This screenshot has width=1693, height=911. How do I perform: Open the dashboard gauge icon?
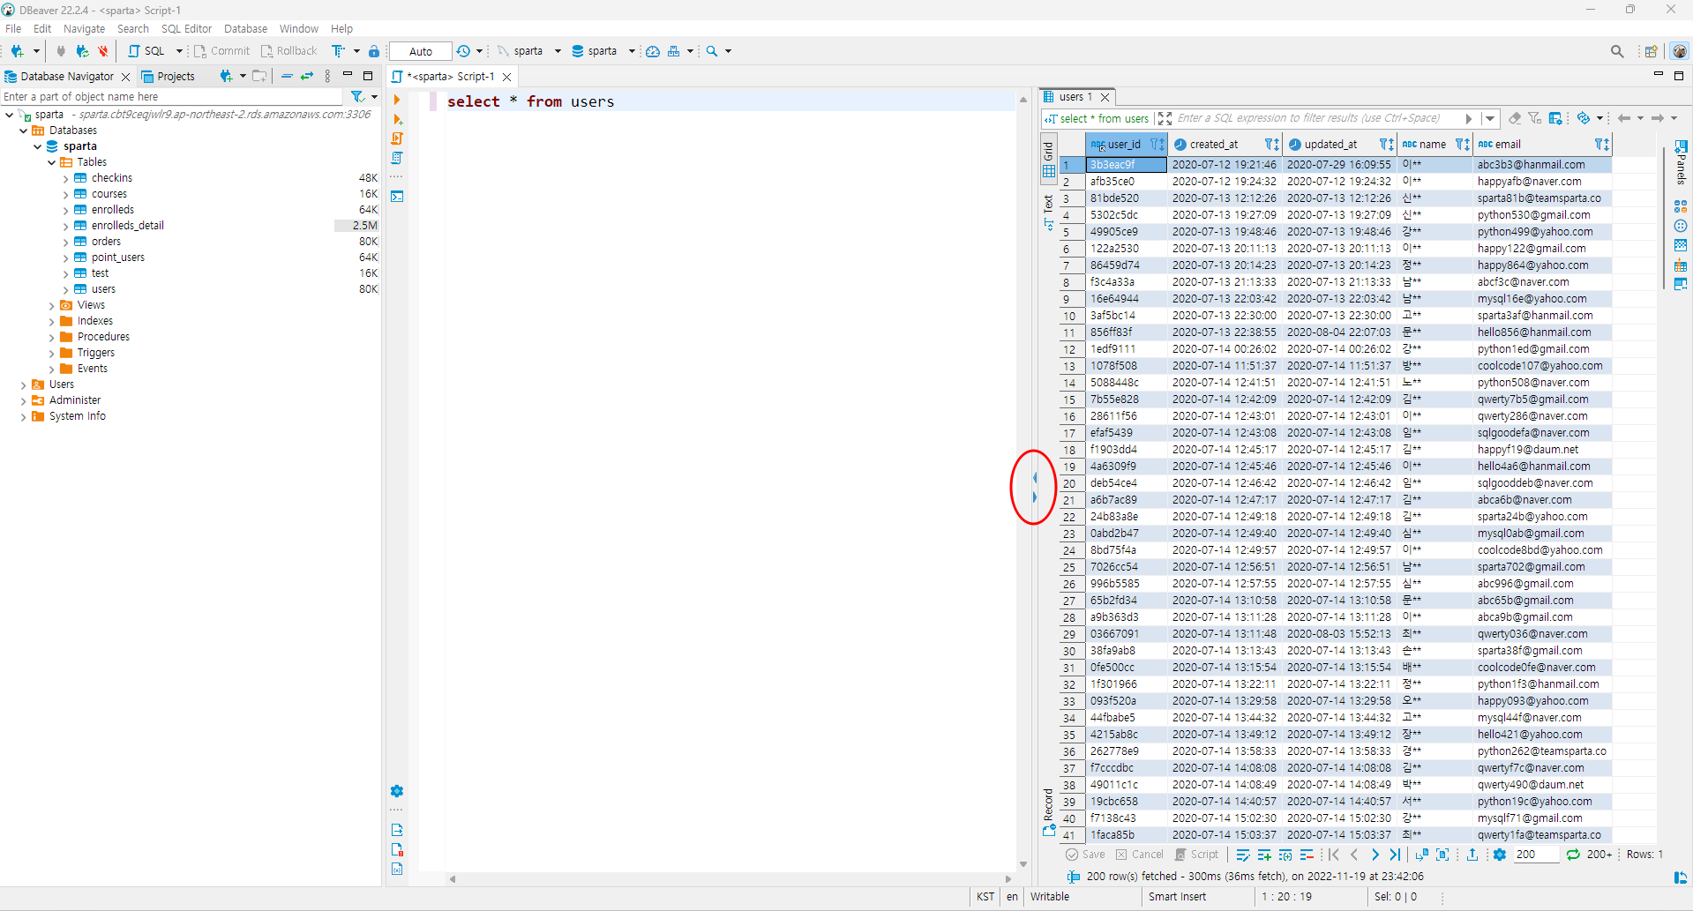tap(653, 51)
